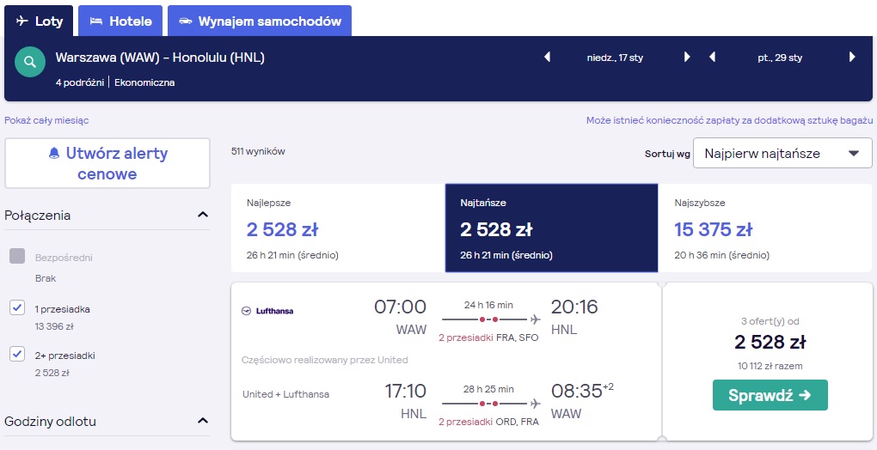Open Pokaż cały miesiąc link
Image resolution: width=877 pixels, height=450 pixels.
click(x=46, y=120)
